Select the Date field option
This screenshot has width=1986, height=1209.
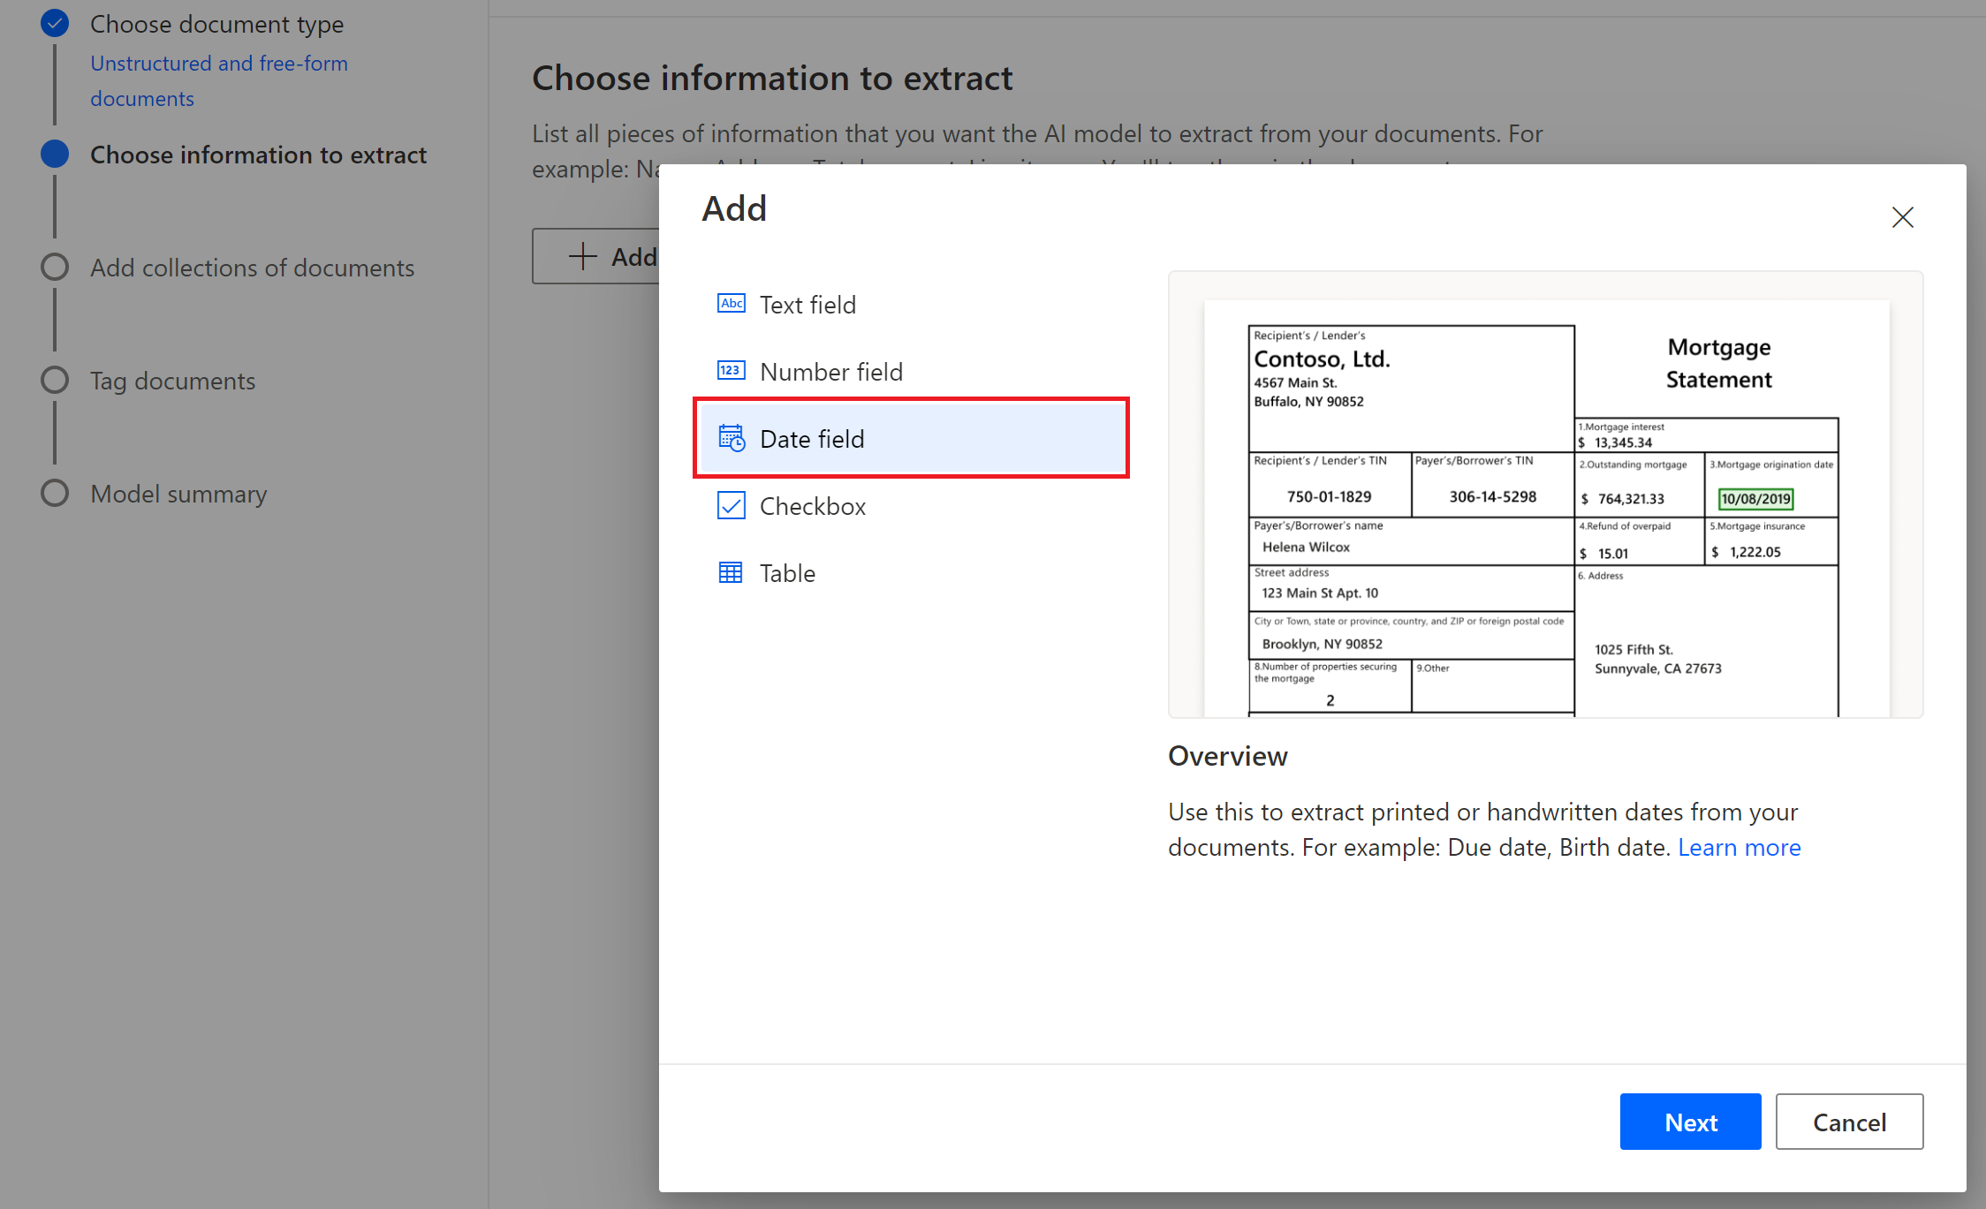pyautogui.click(x=911, y=438)
